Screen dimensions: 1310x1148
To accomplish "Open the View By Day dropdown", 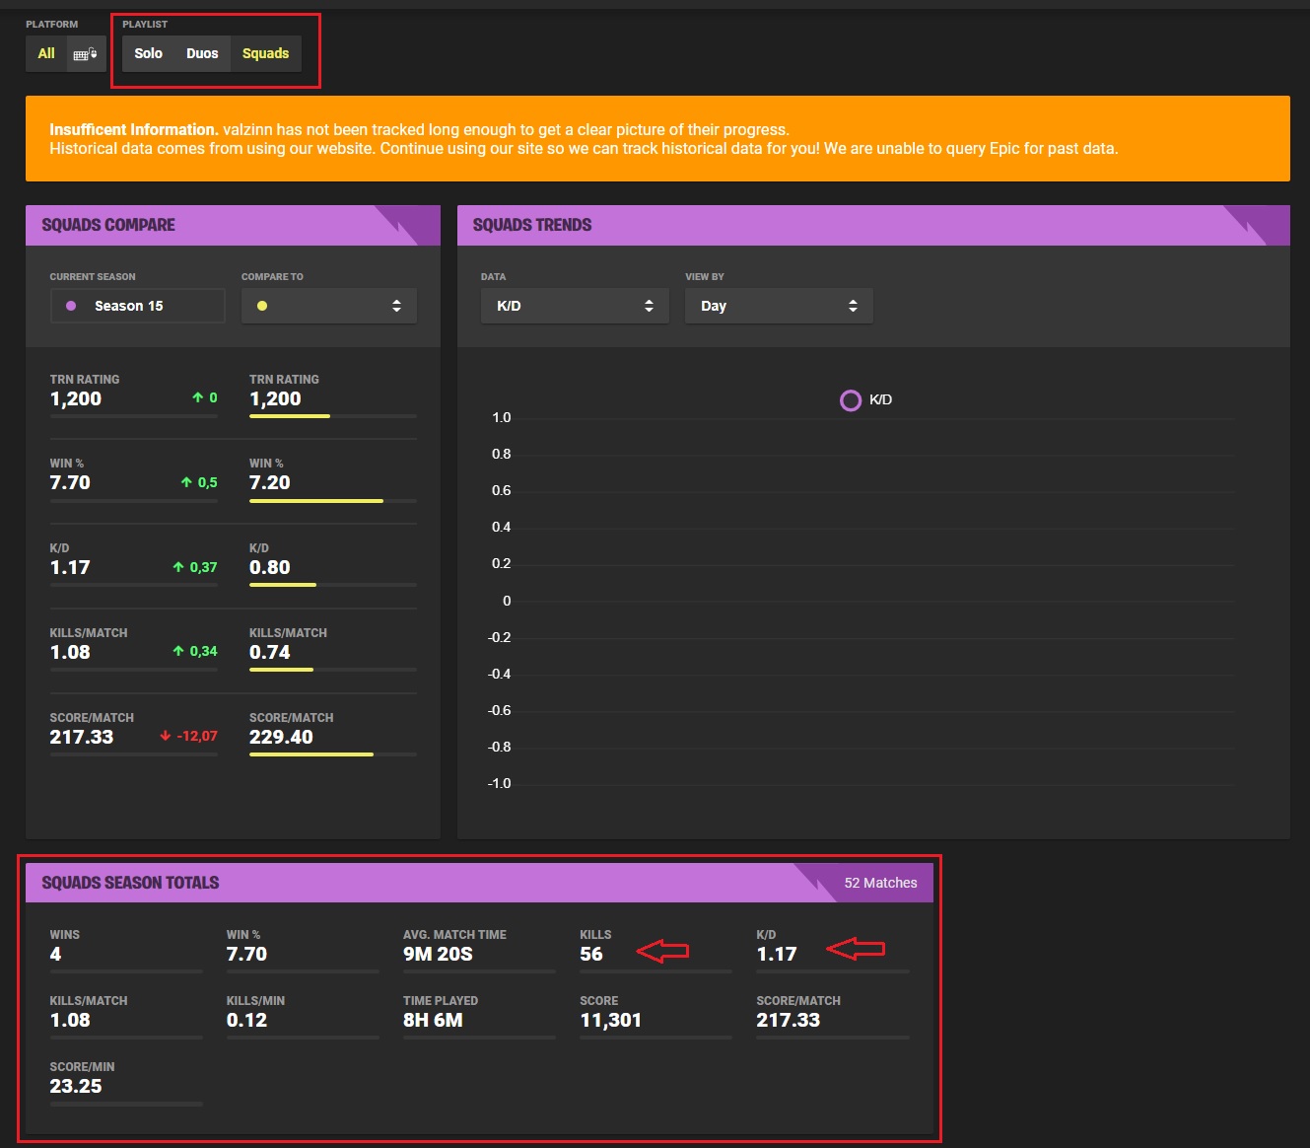I will pos(779,306).
